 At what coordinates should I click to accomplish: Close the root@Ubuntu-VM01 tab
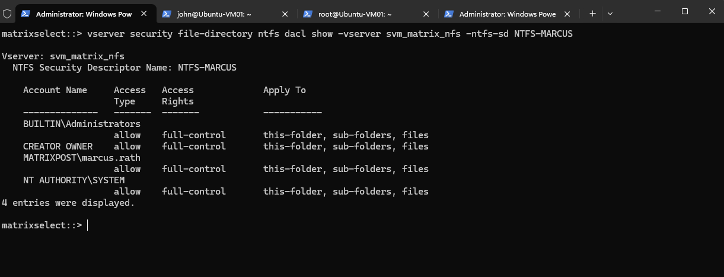(x=426, y=14)
